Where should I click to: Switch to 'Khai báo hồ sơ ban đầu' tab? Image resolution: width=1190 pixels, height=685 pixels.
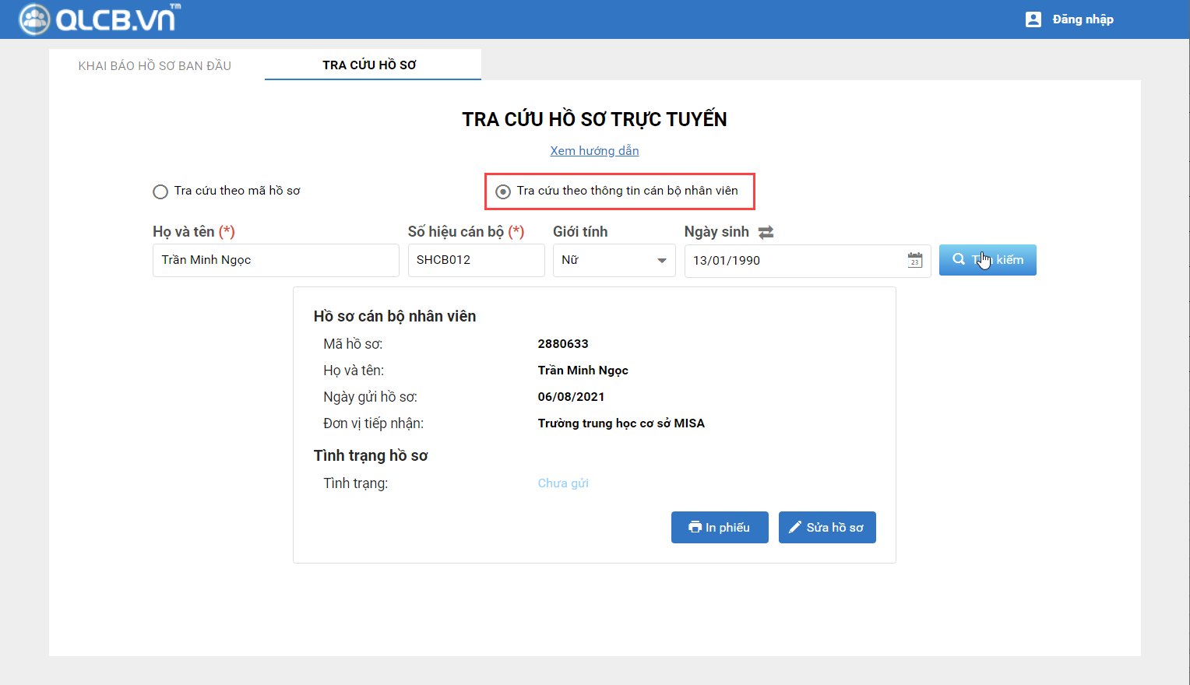(x=155, y=65)
